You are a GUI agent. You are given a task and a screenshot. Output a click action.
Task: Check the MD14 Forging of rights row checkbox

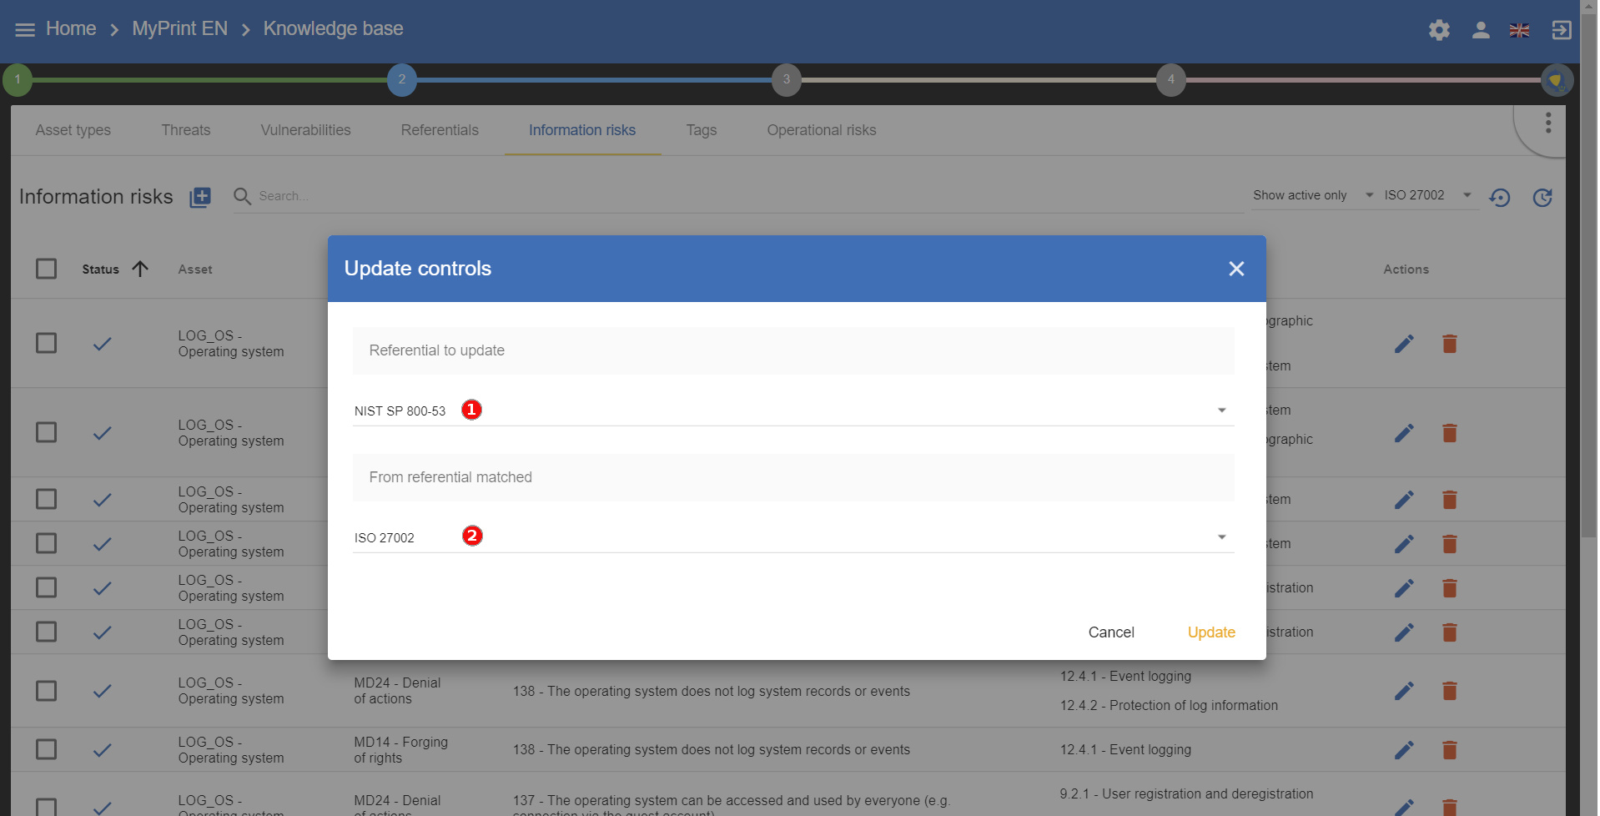tap(47, 749)
